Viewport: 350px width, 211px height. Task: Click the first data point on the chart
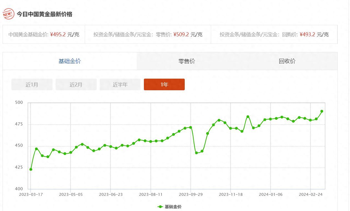tap(30, 169)
